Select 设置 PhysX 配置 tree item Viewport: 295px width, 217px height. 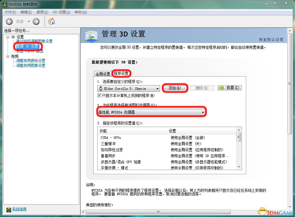[x=30, y=51]
